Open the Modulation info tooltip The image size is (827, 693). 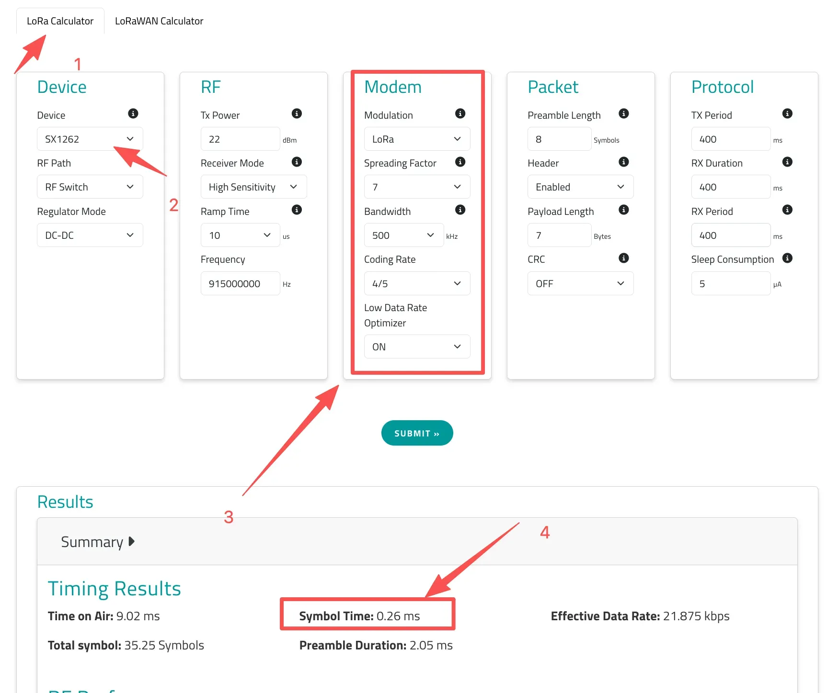pyautogui.click(x=460, y=113)
